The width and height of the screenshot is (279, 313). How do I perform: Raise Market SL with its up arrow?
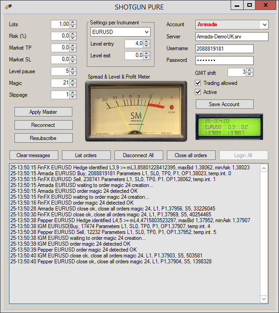[73, 58]
